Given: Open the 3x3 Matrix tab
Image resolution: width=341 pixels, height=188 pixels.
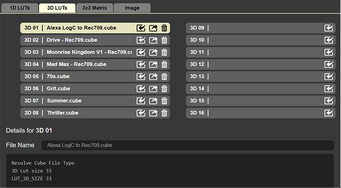Looking at the screenshot, I should [95, 8].
